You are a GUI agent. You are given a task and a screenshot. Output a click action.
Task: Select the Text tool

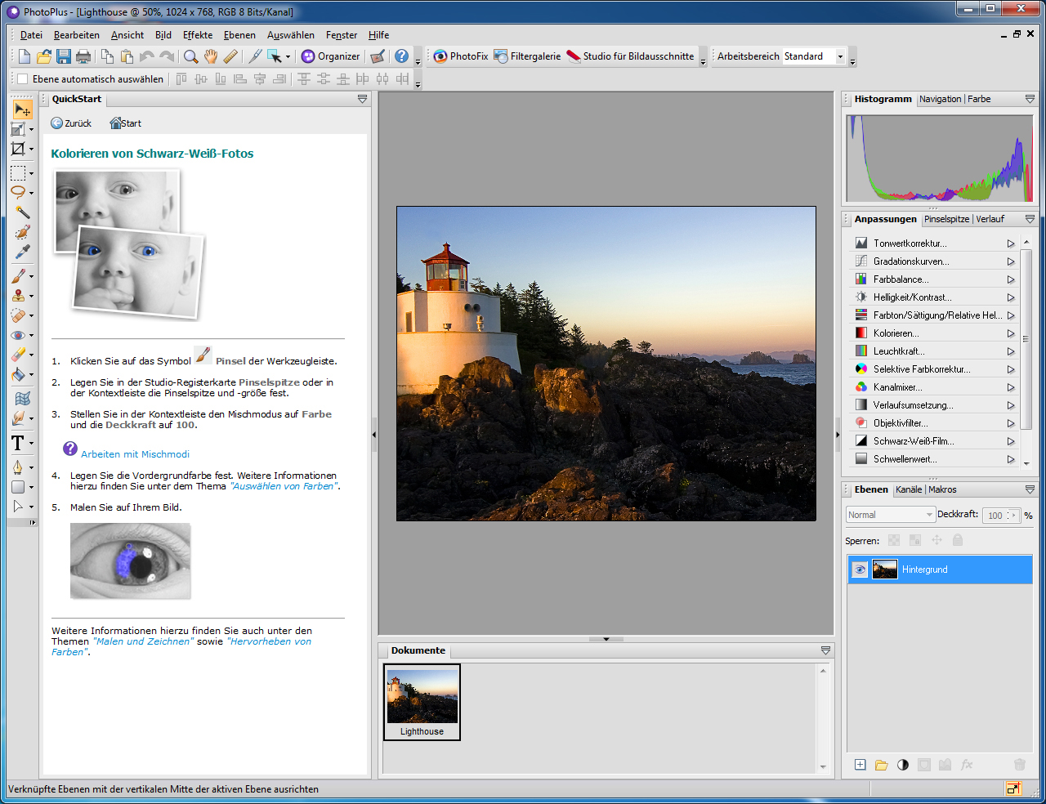[18, 443]
